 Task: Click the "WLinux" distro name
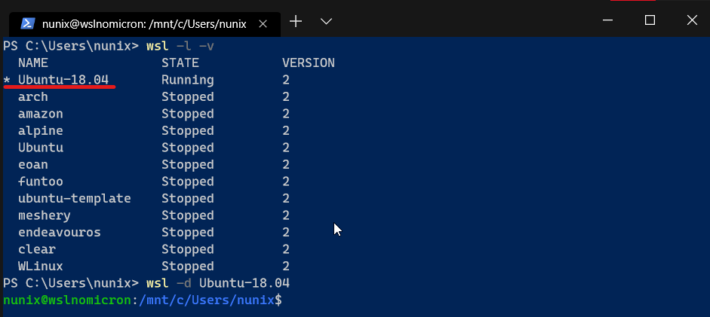coord(41,266)
